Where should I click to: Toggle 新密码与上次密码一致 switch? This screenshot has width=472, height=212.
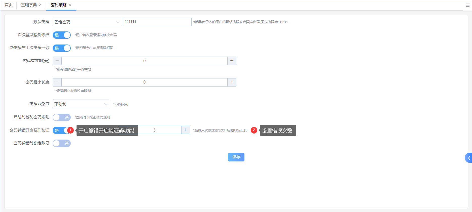pyautogui.click(x=62, y=48)
